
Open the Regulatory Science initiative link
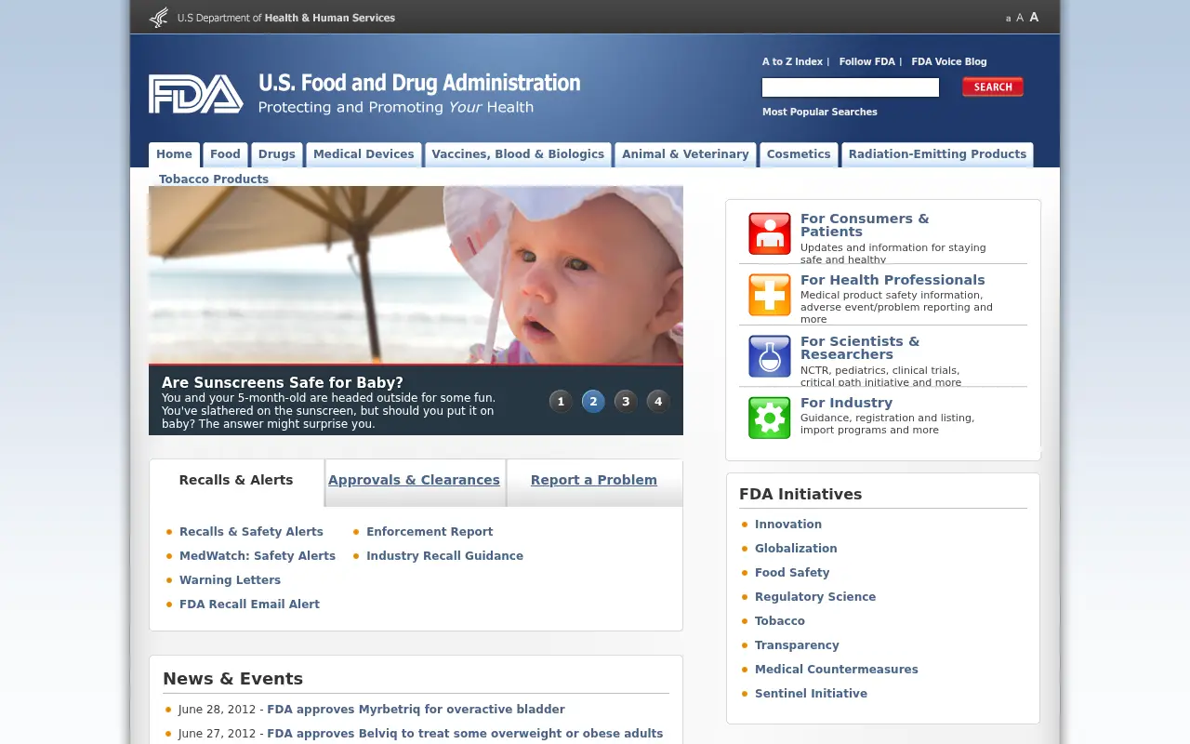[x=815, y=597]
